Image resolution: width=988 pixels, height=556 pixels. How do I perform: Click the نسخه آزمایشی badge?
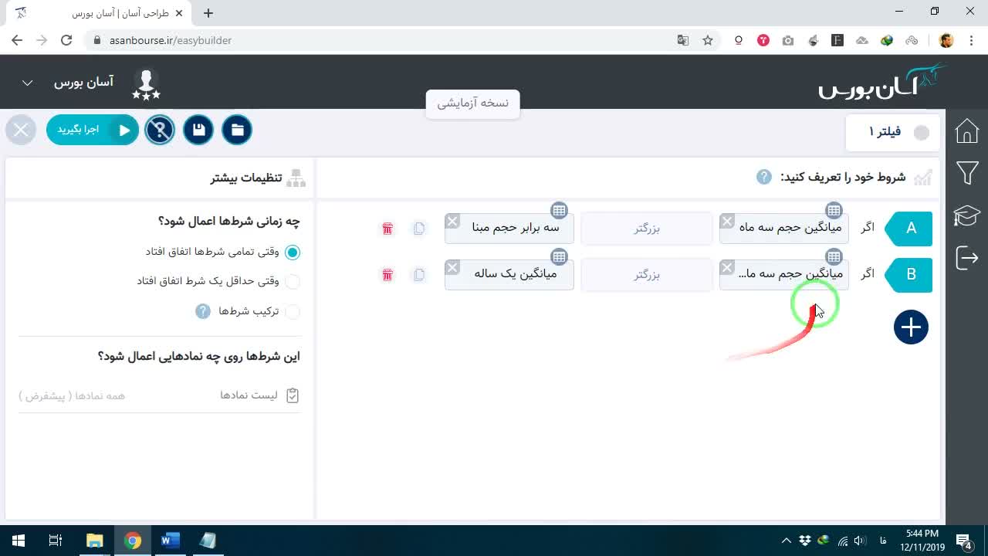[473, 103]
